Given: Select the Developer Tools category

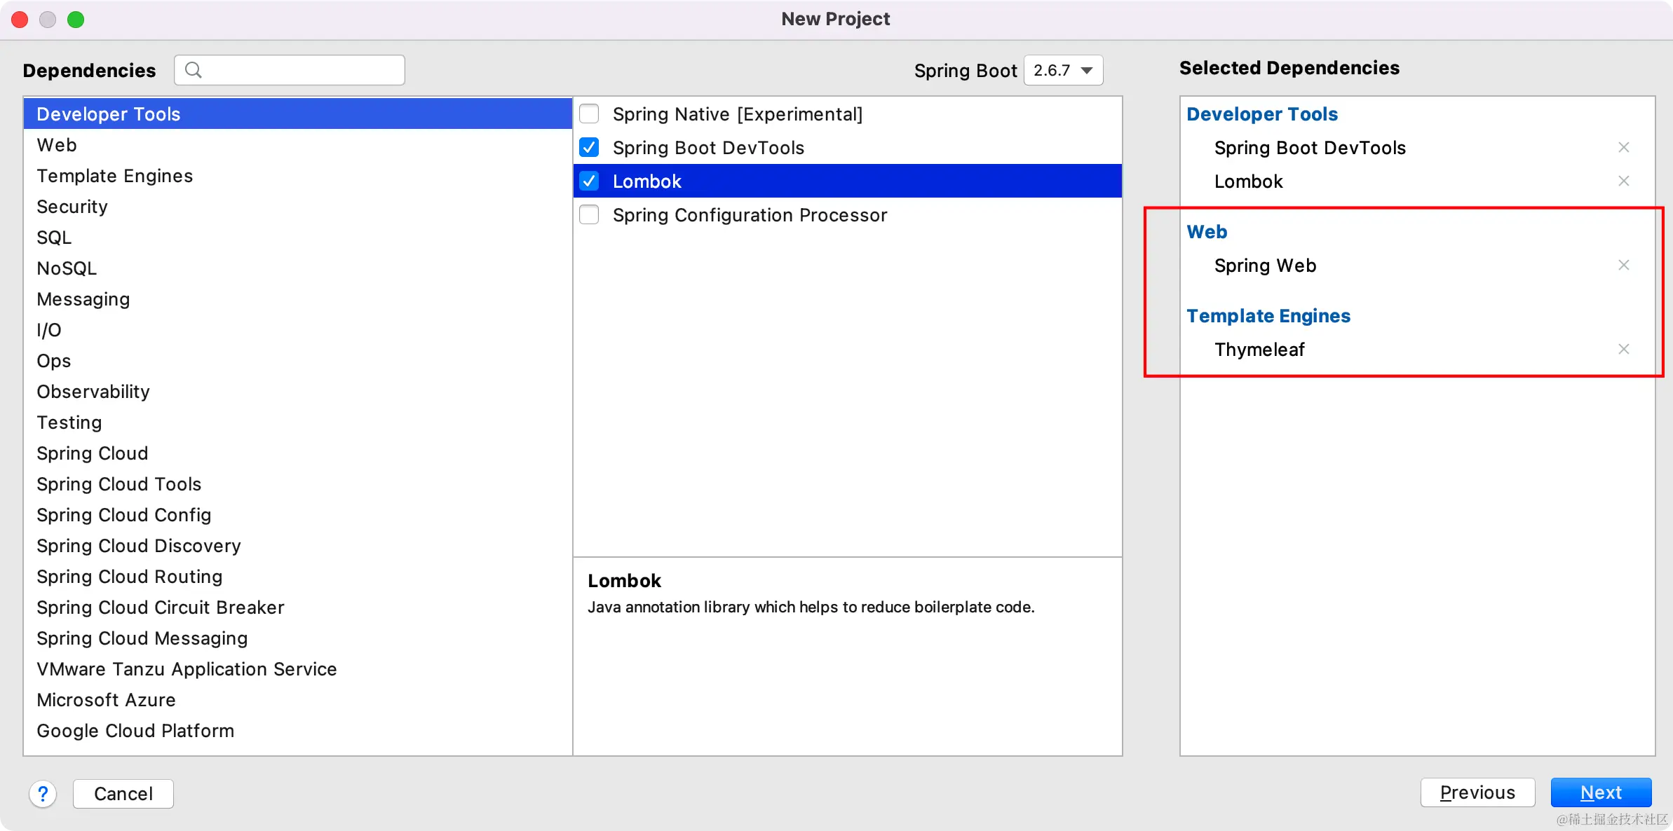Looking at the screenshot, I should pos(298,114).
